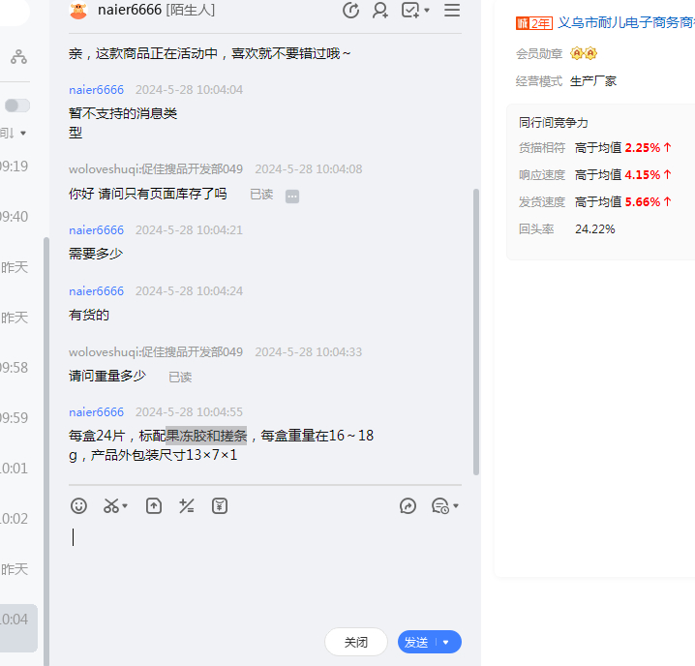695x666 pixels.
Task: Click the scissors screenshot tool icon
Action: pyautogui.click(x=111, y=505)
